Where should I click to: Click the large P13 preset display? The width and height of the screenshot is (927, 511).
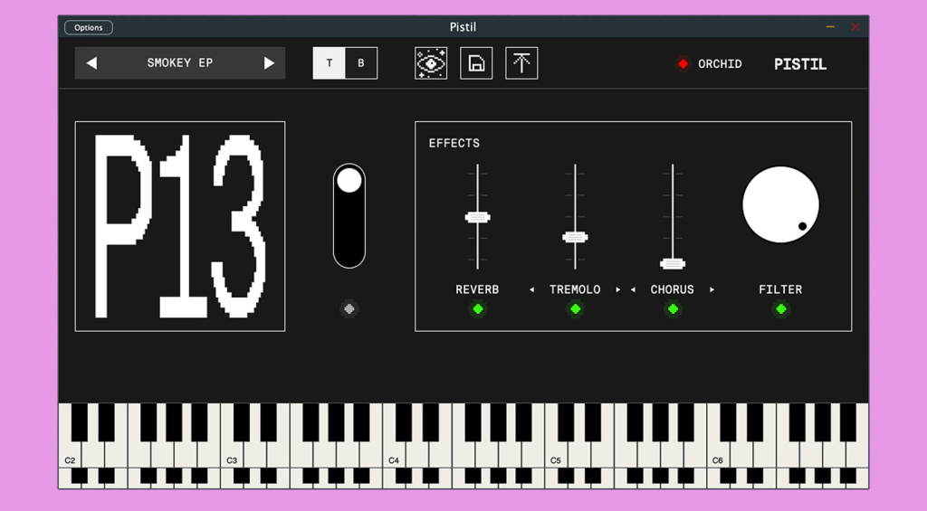coord(180,226)
